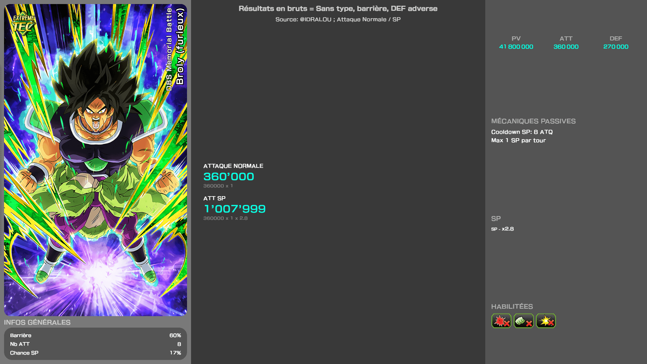Click the "Chance SP" row label
Image resolution: width=647 pixels, height=364 pixels.
click(24, 353)
